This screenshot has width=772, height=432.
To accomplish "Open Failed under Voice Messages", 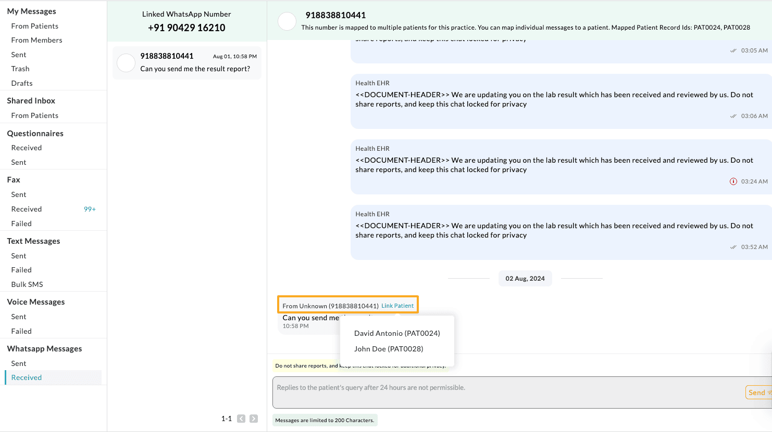I will 21,331.
